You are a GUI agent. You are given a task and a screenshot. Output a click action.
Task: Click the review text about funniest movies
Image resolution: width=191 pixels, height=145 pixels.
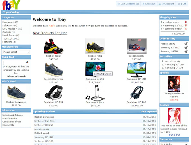(174, 129)
